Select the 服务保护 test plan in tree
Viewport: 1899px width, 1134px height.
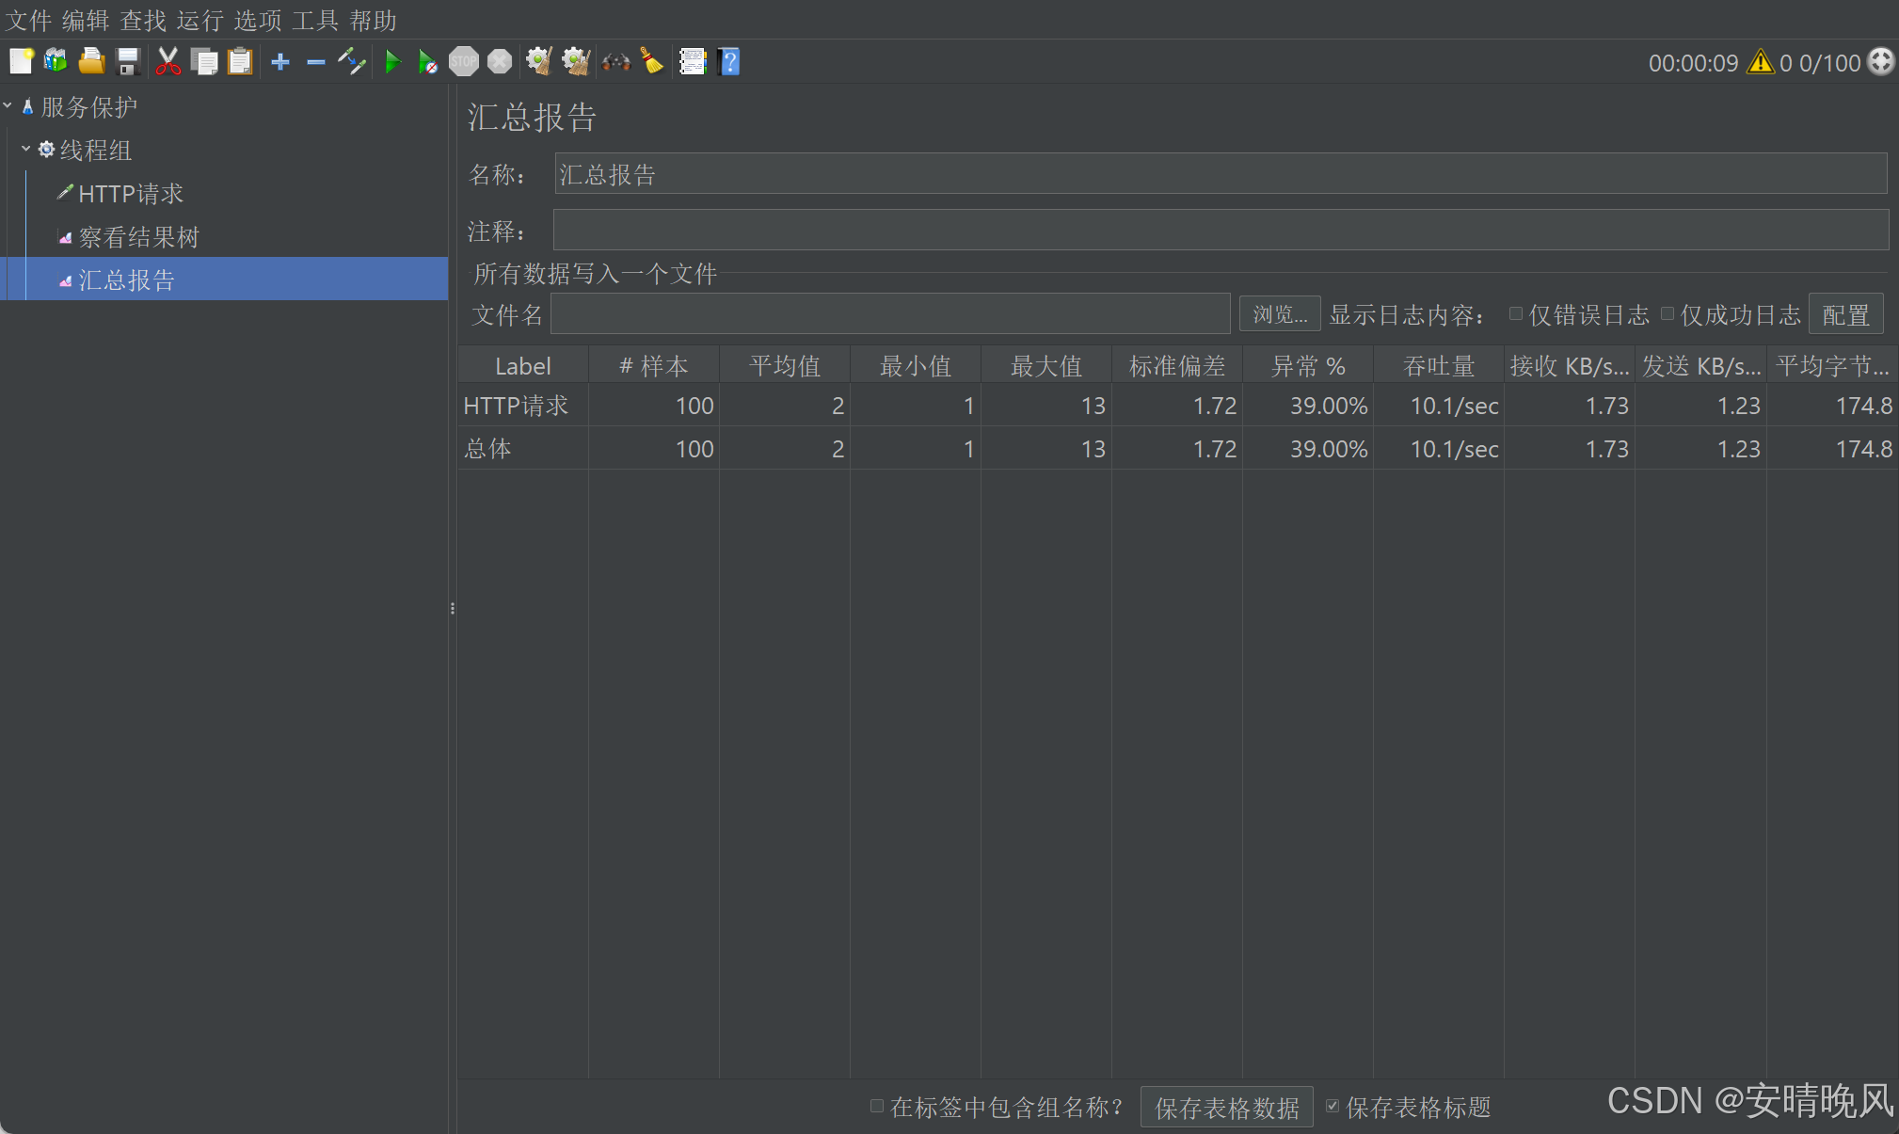89,107
